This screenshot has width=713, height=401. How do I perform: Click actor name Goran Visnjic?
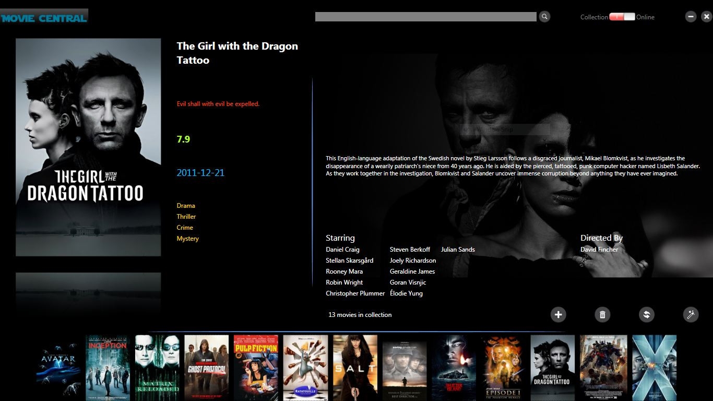point(408,282)
